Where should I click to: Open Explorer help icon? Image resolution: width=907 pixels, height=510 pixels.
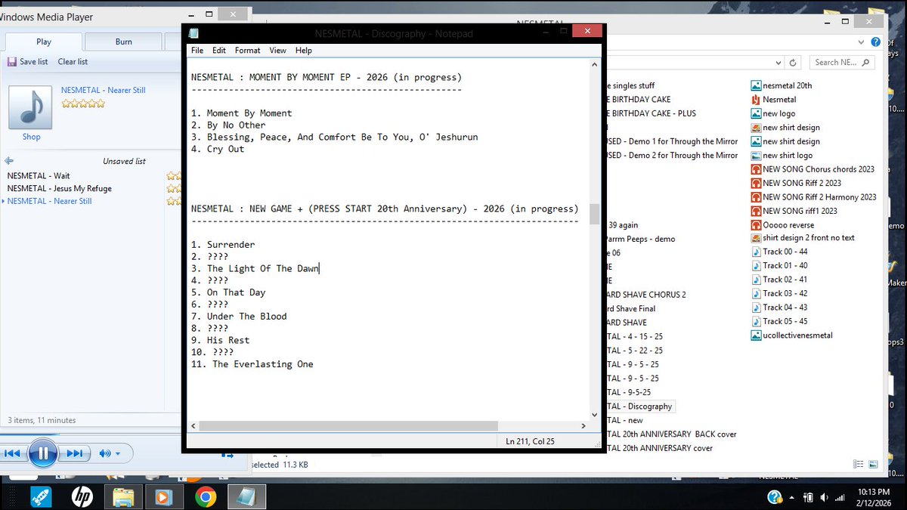(x=875, y=43)
